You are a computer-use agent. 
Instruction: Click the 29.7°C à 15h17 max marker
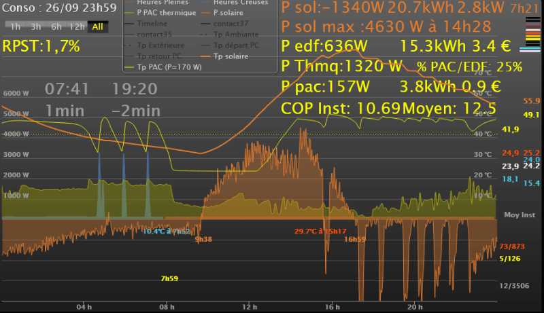tap(320, 232)
